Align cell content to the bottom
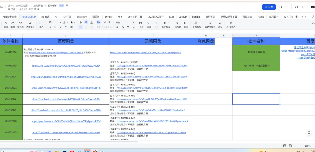This screenshot has width=315, height=152. [92, 22]
